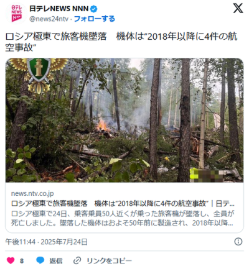249x266 pixels.
Task: Open the crash site photo thumbnail
Action: [125, 120]
